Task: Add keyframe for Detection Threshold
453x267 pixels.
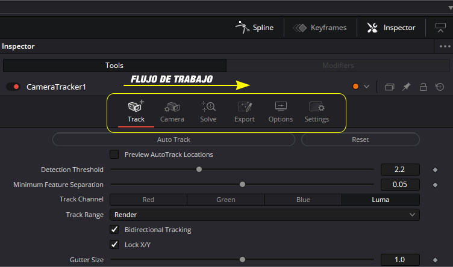Action: tap(435, 170)
